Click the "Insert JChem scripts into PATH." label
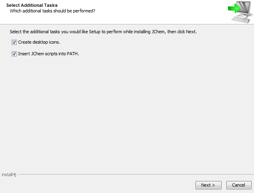 48,54
